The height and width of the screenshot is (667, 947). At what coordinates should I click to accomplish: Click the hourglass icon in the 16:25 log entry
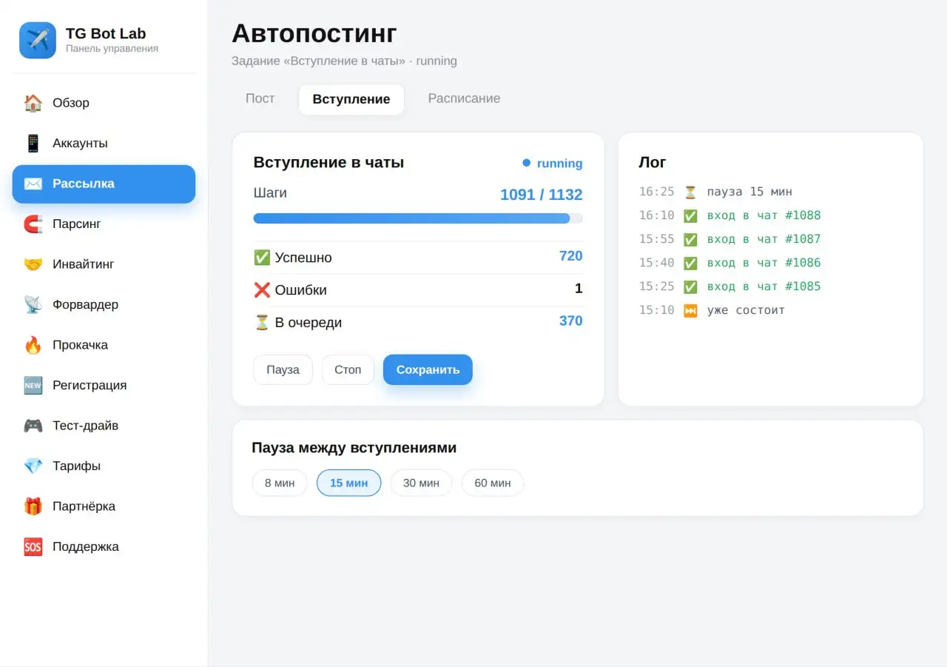690,192
